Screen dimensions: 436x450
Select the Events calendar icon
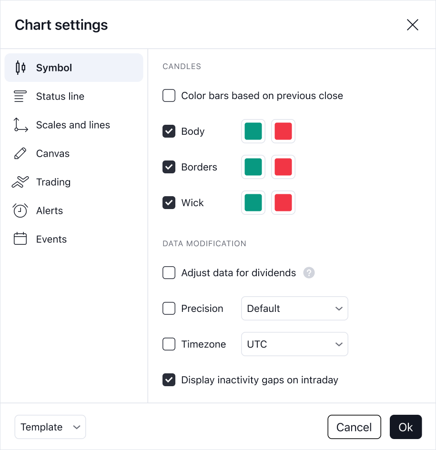(20, 239)
